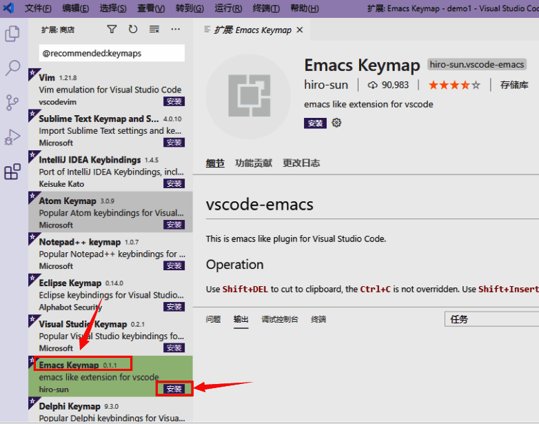539x424 pixels.
Task: Select the Vim extension entry
Action: coord(110,89)
